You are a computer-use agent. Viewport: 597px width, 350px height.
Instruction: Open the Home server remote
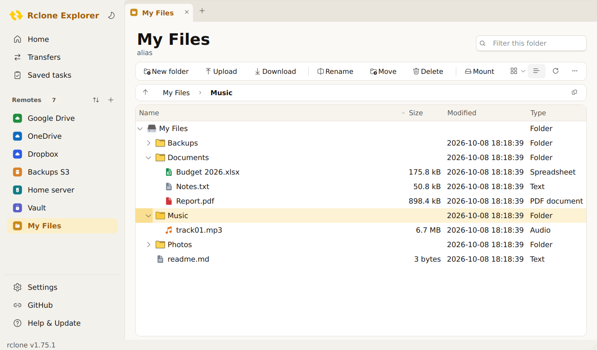pos(62,190)
